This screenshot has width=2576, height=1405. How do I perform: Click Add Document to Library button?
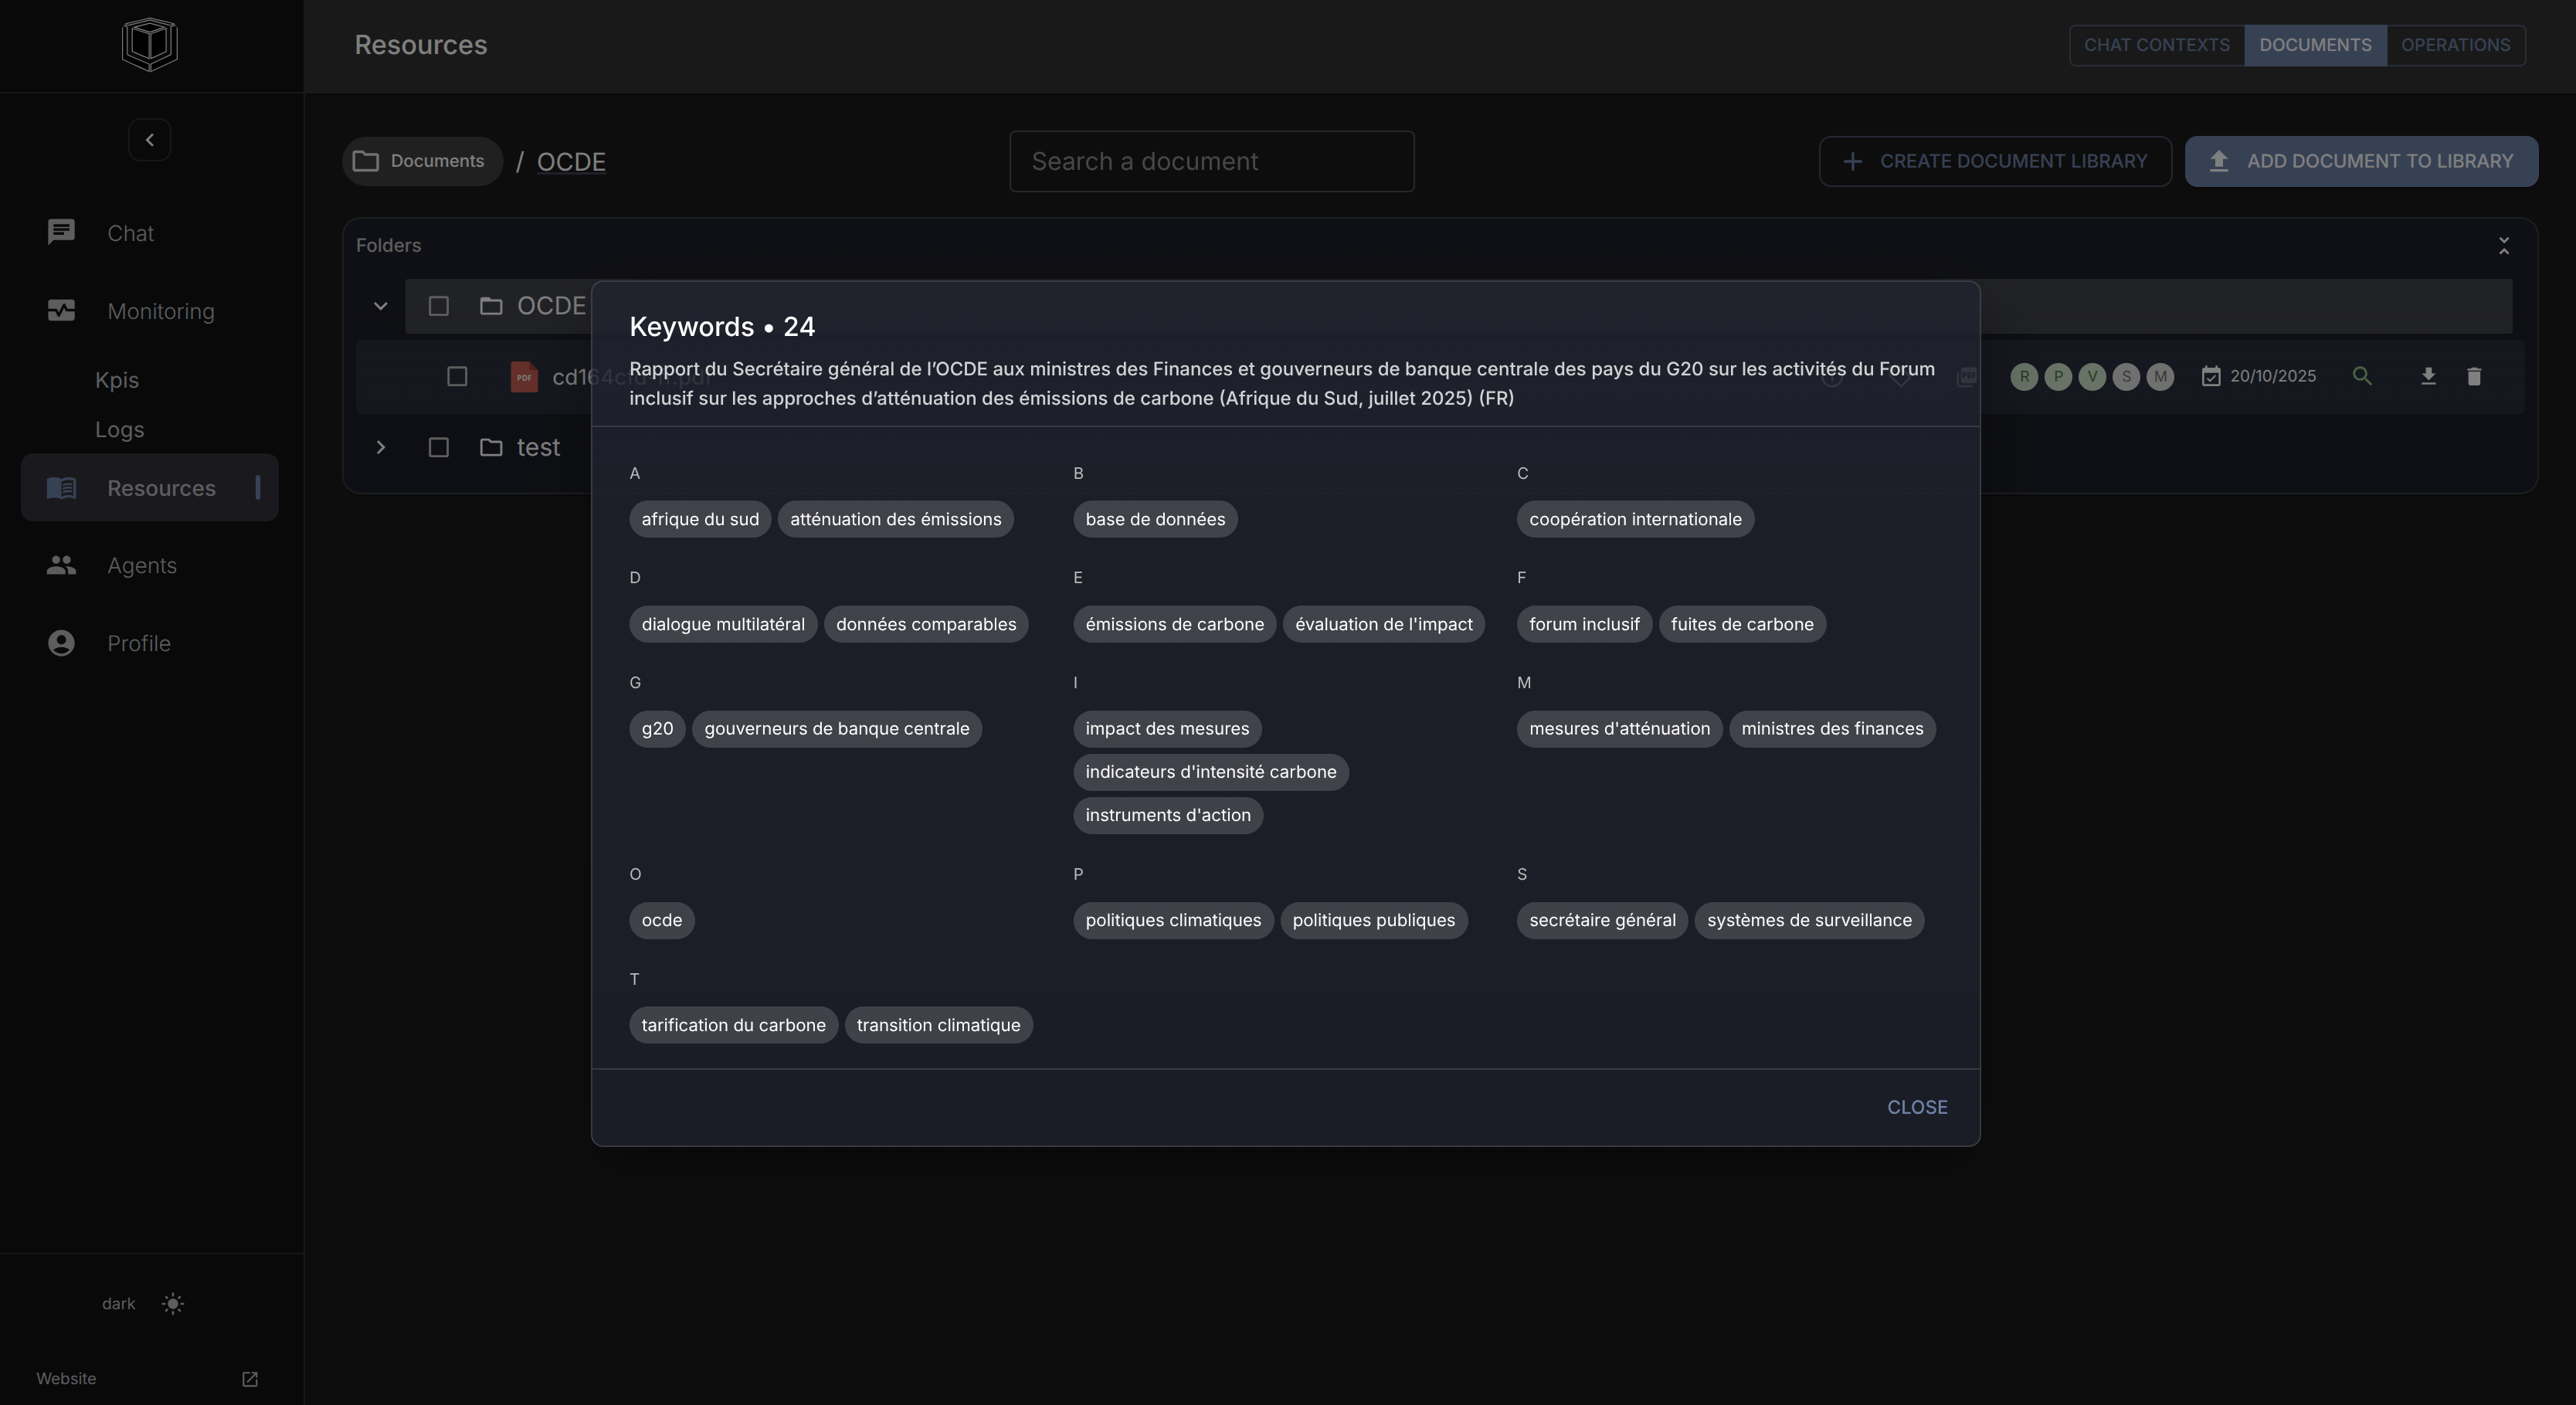click(x=2361, y=161)
